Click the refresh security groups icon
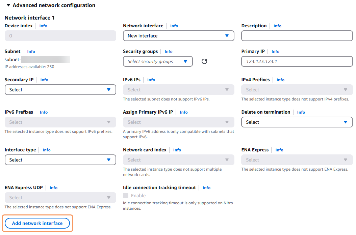356x235 pixels. [x=204, y=61]
